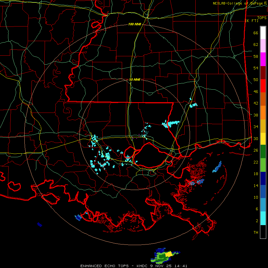Pick the gold legend color band

[x=263, y=126]
